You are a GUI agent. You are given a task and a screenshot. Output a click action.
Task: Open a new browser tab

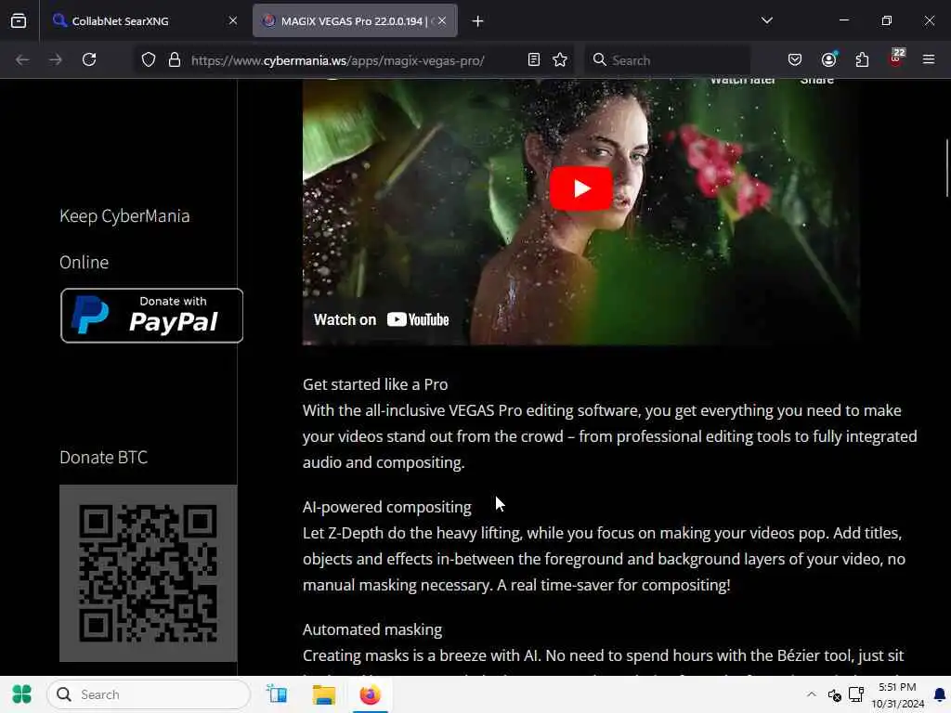point(478,21)
